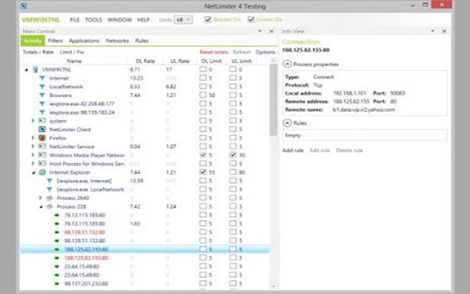Image resolution: width=470 pixels, height=294 pixels.
Task: Uncheck Windows Media Player UL Limit checkbox
Action: [233, 155]
